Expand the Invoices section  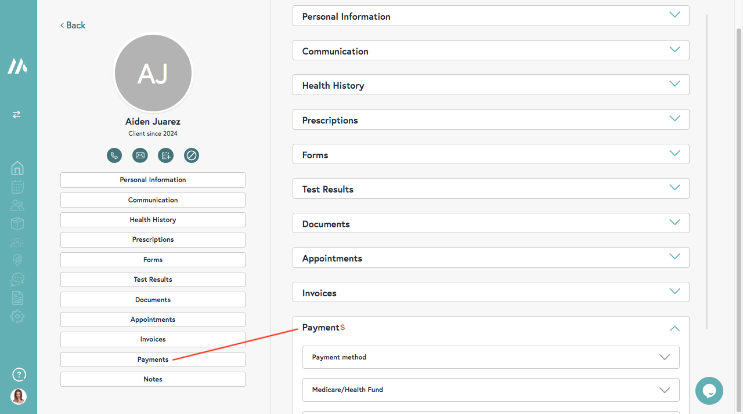(x=490, y=292)
